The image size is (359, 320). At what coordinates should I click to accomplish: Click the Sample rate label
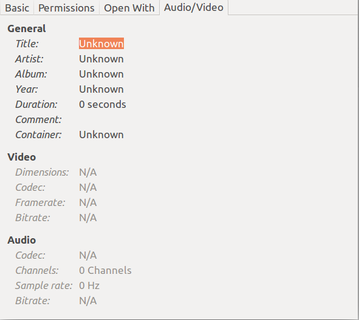click(44, 285)
